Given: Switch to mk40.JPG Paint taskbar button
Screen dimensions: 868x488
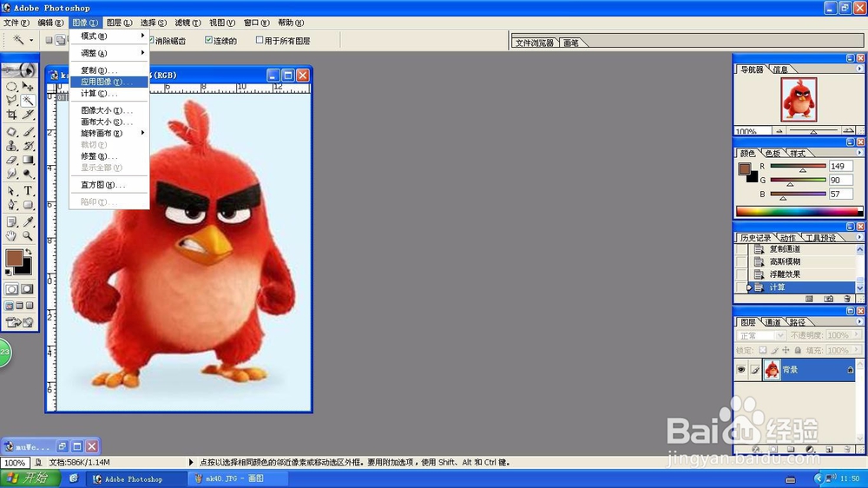Looking at the screenshot, I should [x=237, y=478].
